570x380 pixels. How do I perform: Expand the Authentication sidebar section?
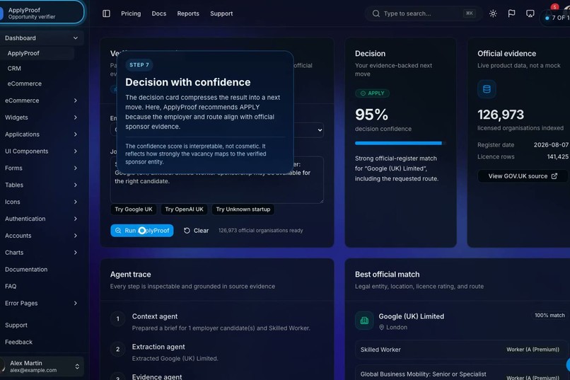(x=42, y=219)
